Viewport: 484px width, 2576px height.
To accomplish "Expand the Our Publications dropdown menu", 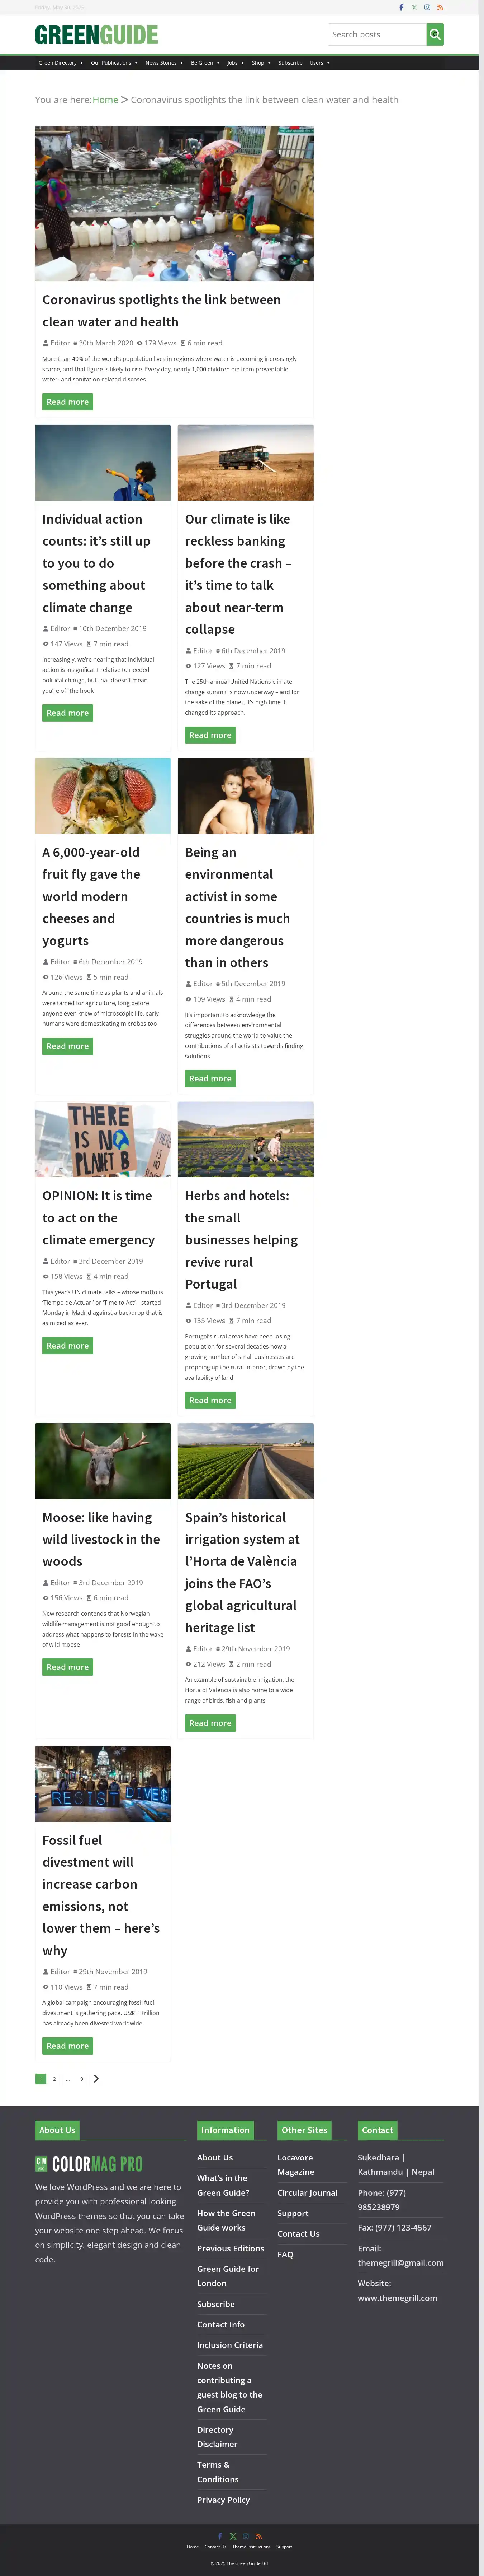I will (x=114, y=63).
